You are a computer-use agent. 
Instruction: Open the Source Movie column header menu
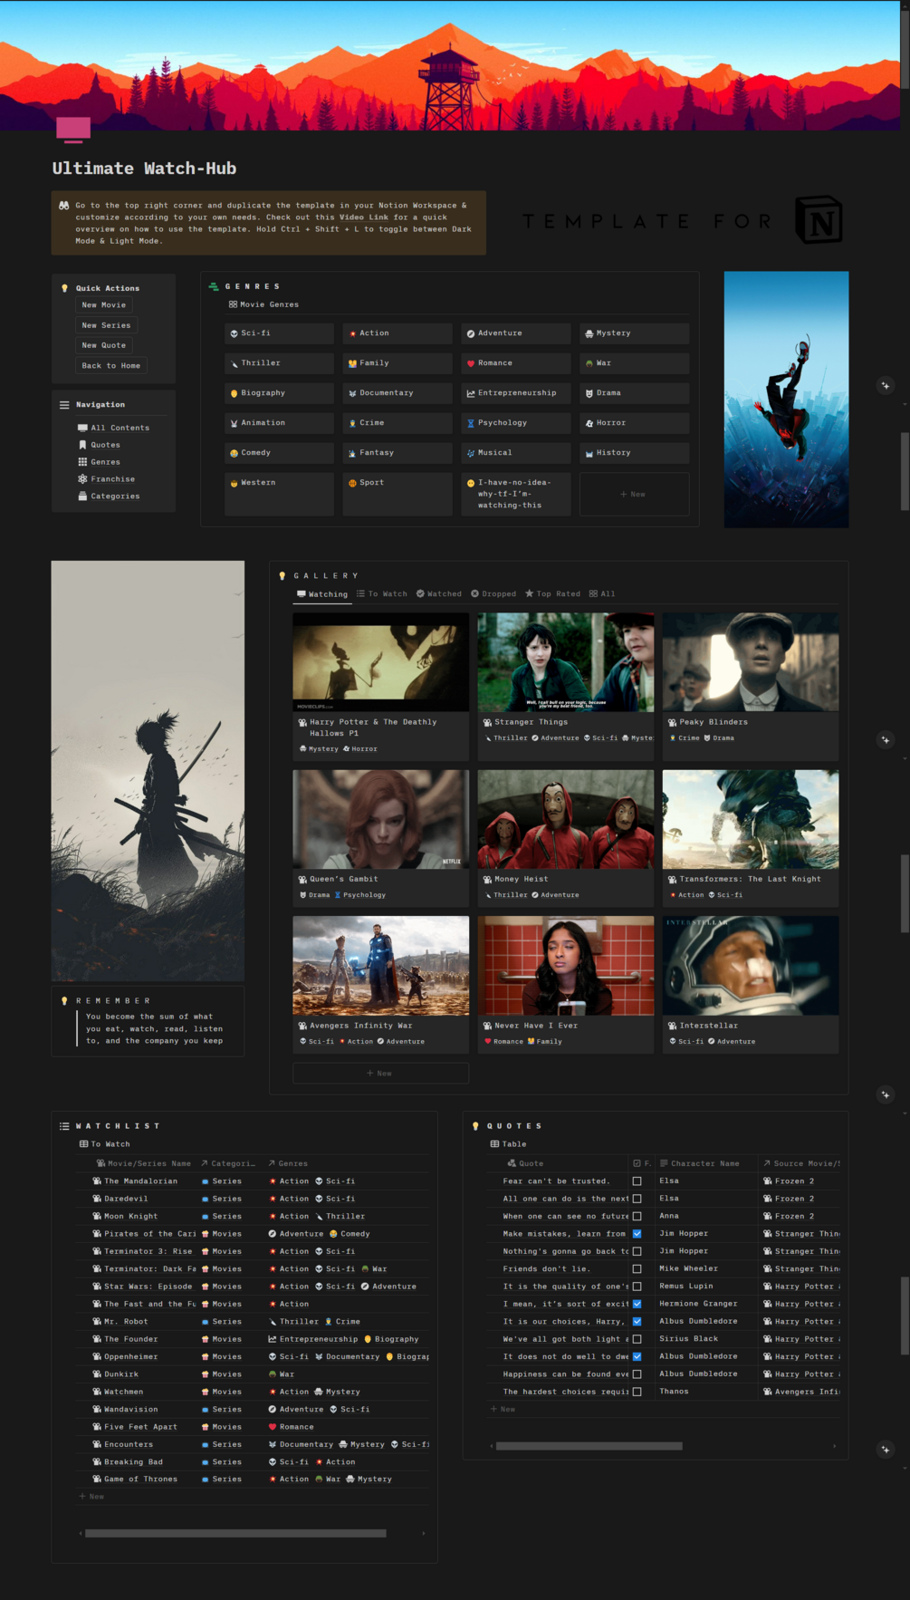click(802, 1163)
